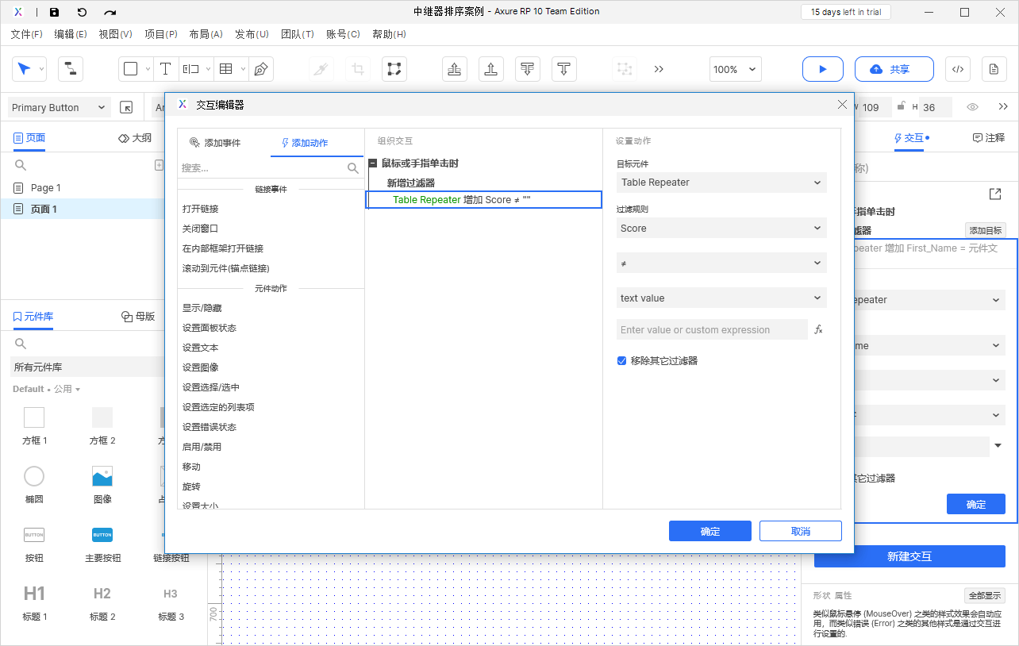1019x646 pixels.
Task: Undo the last action
Action: tap(82, 12)
